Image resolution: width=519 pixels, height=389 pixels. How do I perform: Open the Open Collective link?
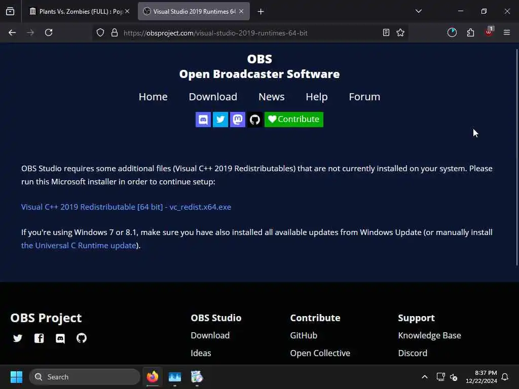click(320, 353)
